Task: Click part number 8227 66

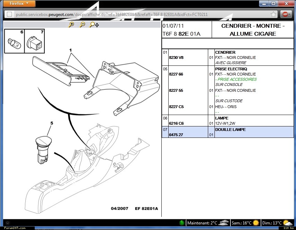Action: point(176,74)
